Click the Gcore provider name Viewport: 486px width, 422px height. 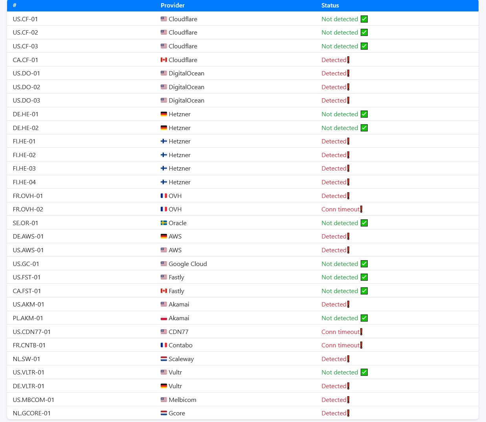coord(177,413)
